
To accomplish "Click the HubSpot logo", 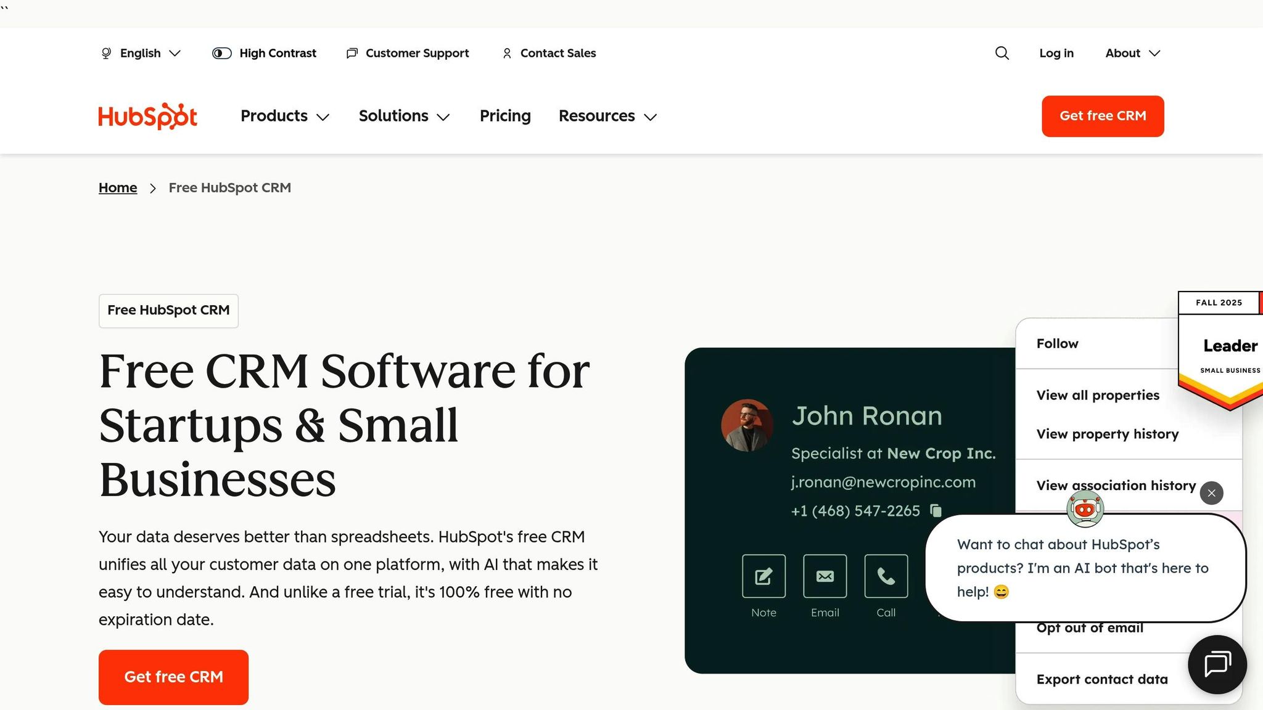I will [147, 116].
